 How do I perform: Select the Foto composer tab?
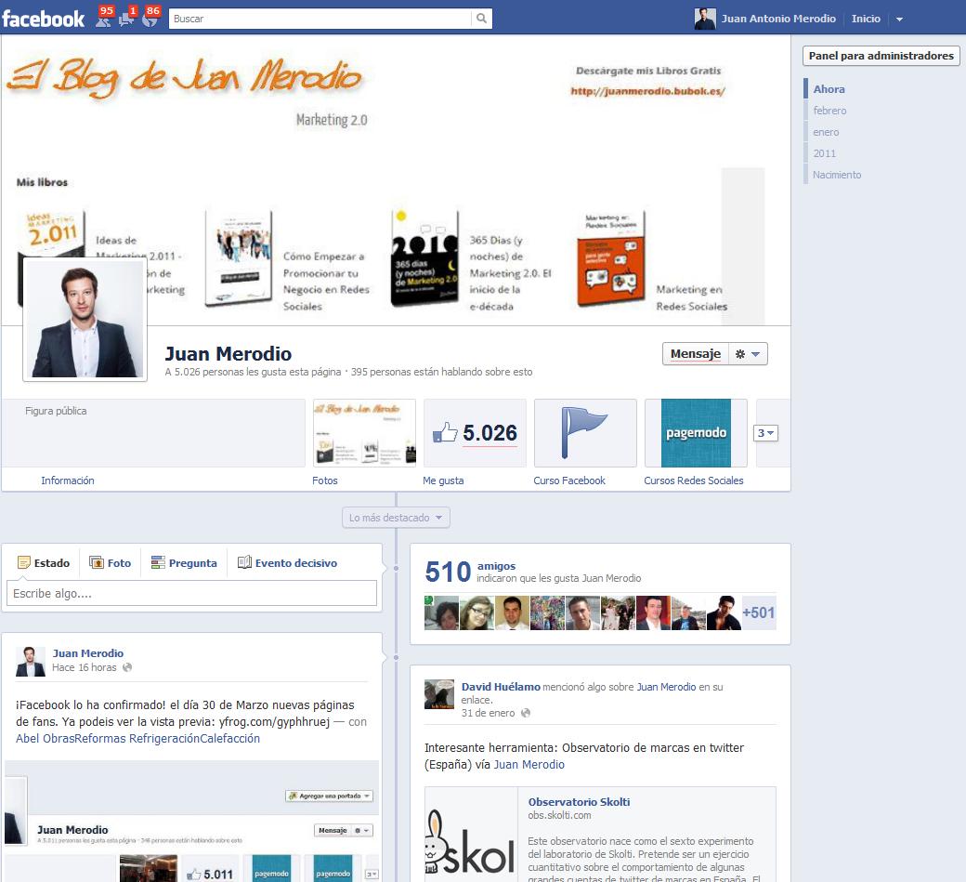coord(111,563)
